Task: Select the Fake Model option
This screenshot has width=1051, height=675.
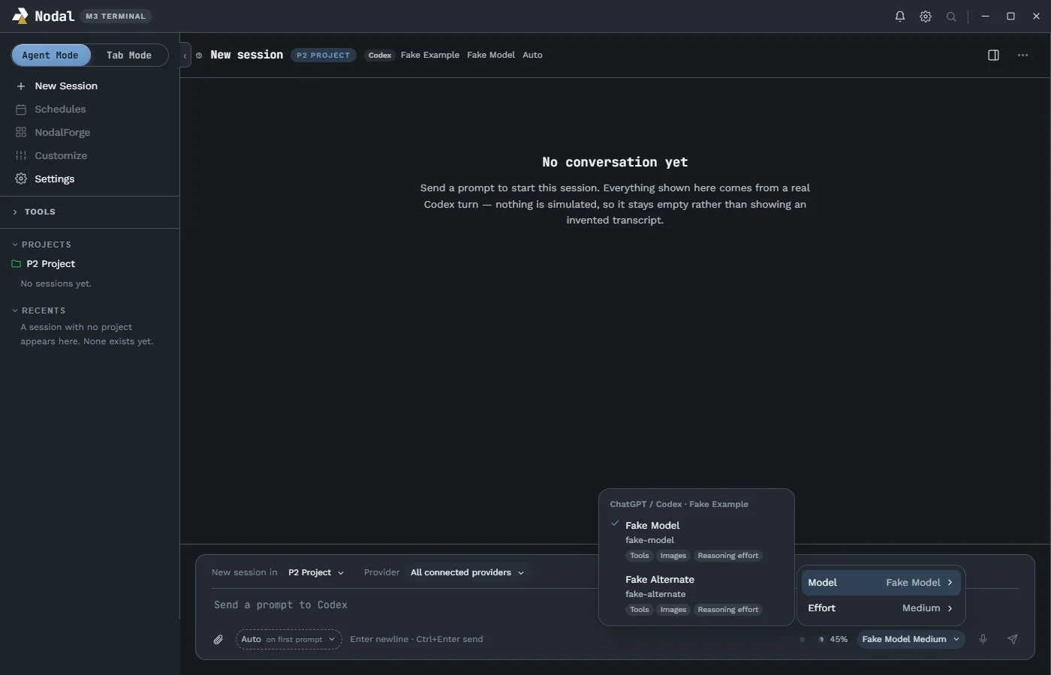Action: pos(696,540)
